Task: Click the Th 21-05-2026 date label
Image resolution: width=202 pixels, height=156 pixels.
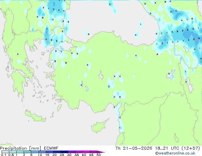Action: [x=134, y=148]
